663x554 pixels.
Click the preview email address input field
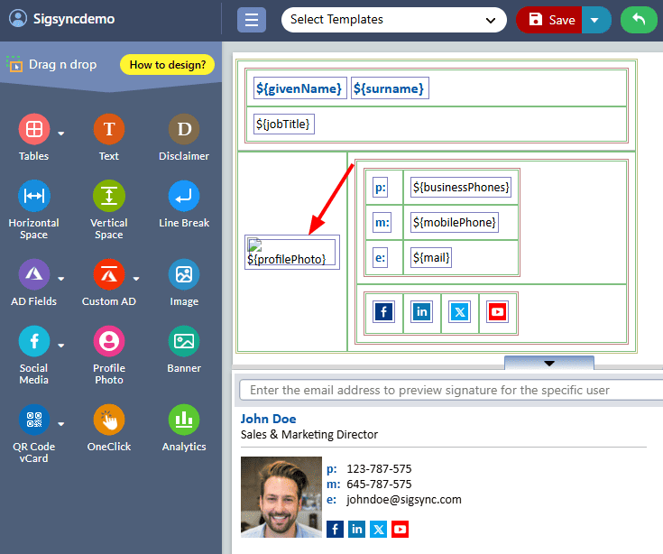tap(449, 391)
